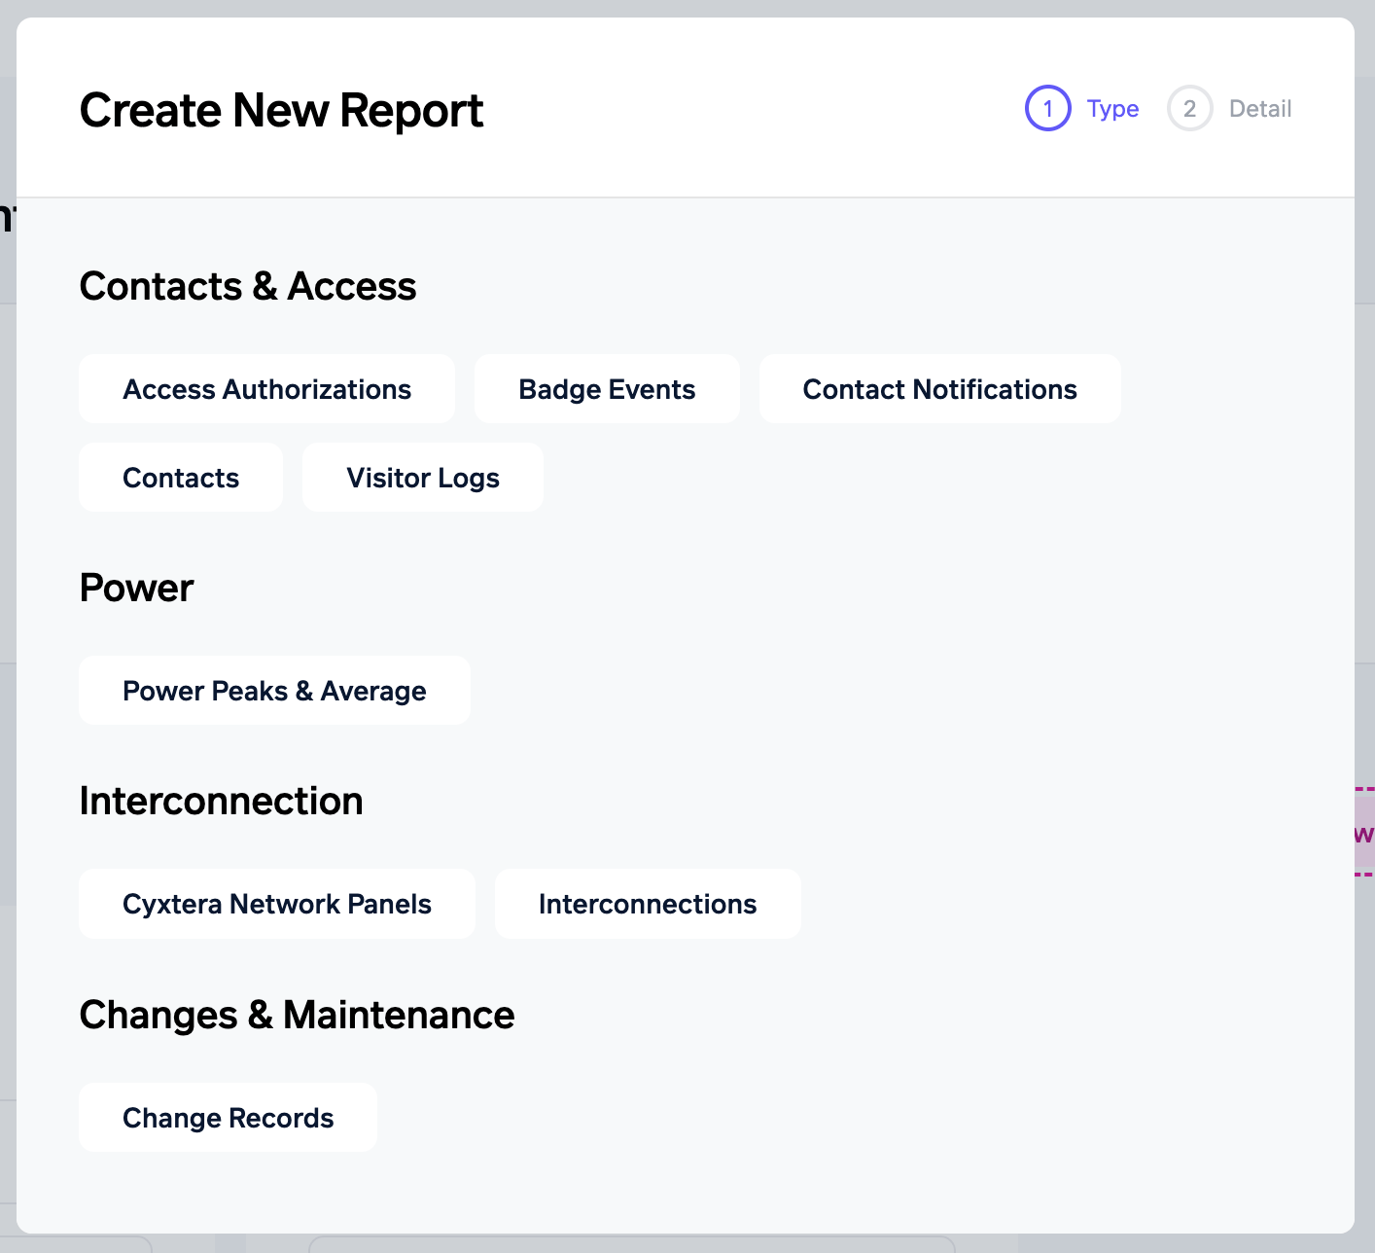Pick the Change Records report
1375x1253 pixels.
coord(228,1118)
